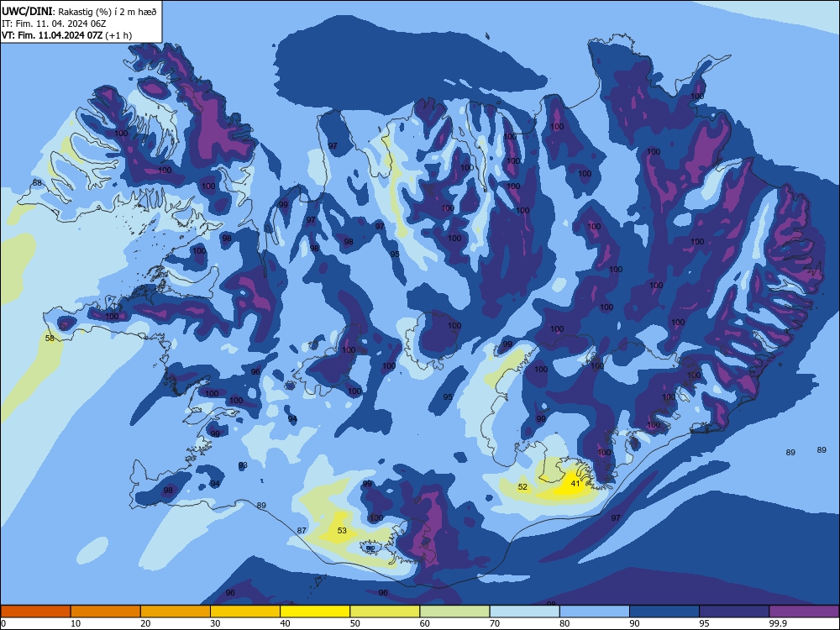Select the dark indigo 95–99.9 legend swatch
The height and width of the screenshot is (630, 840).
(x=734, y=612)
